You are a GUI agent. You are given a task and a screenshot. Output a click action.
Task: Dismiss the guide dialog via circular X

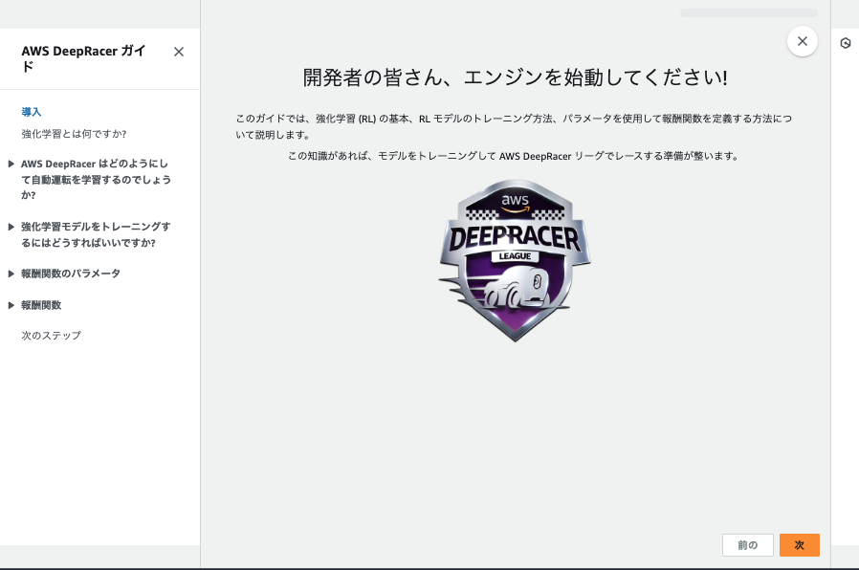click(802, 40)
